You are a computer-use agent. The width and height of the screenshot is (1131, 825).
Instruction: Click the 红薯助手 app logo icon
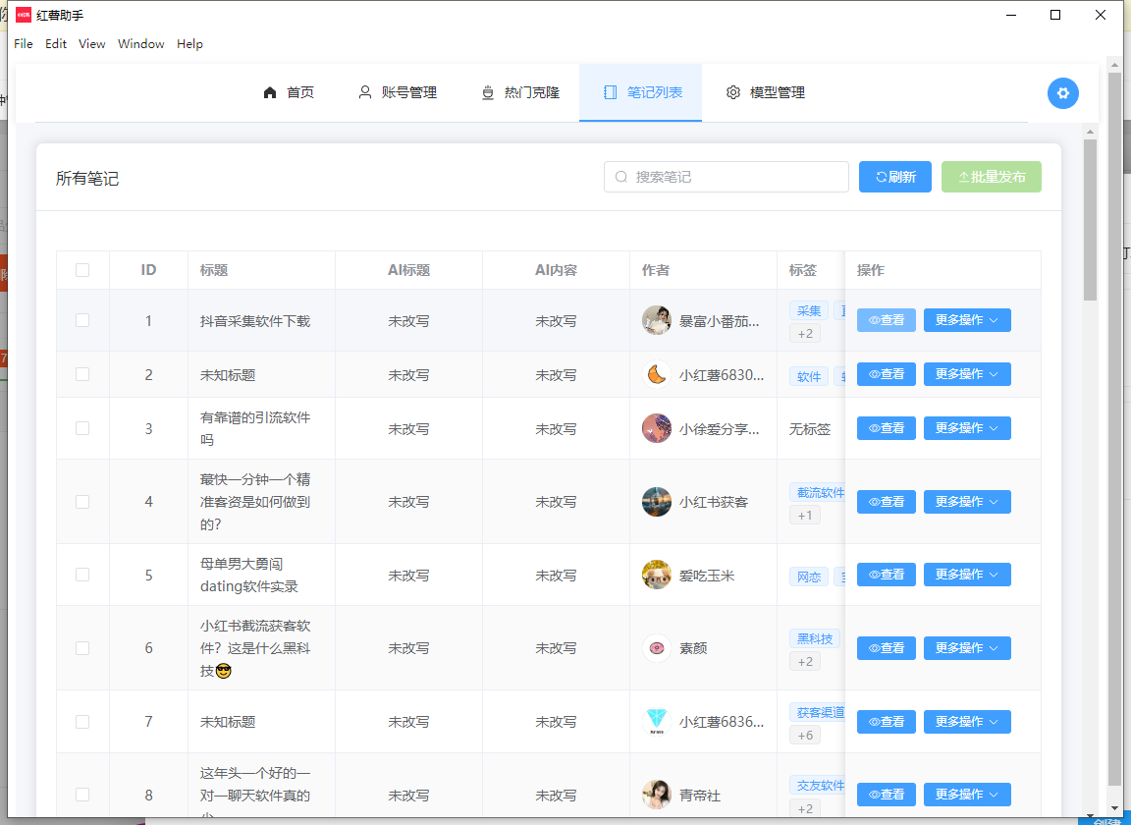(24, 15)
